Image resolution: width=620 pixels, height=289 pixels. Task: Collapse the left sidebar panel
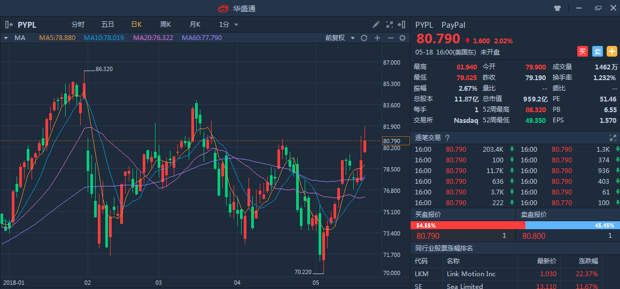click(x=9, y=25)
